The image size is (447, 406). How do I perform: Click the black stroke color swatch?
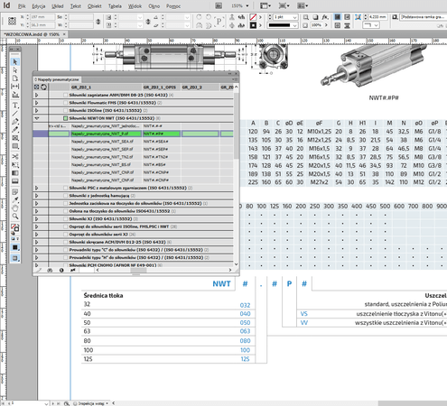(x=253, y=25)
